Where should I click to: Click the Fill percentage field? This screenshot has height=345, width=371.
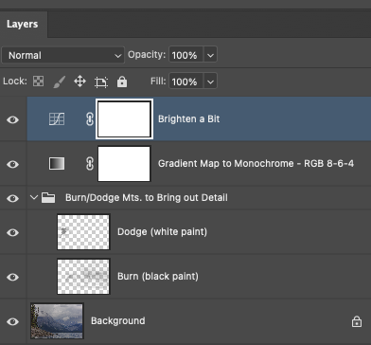186,82
